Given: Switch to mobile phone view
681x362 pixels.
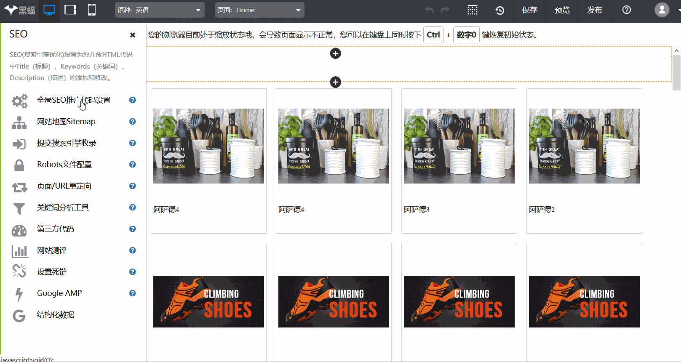Looking at the screenshot, I should (x=91, y=10).
